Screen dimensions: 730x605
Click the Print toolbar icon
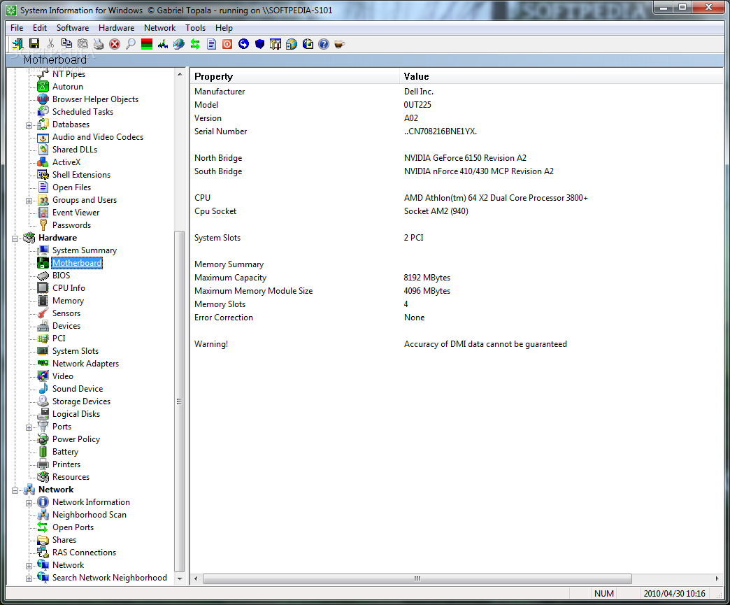[99, 44]
